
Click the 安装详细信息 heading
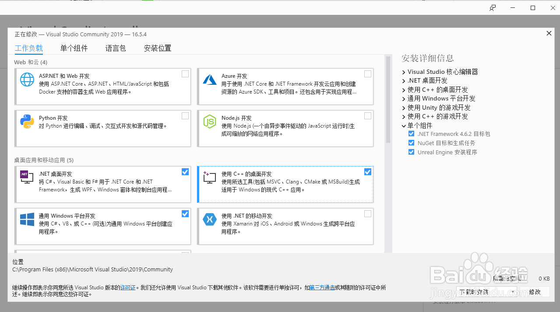[x=427, y=58]
